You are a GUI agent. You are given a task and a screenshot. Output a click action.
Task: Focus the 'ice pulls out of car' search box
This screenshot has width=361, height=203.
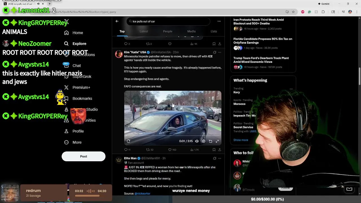pyautogui.click(x=168, y=21)
